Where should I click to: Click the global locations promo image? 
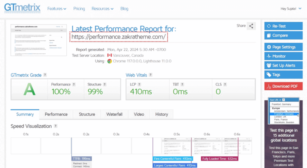click(283, 111)
